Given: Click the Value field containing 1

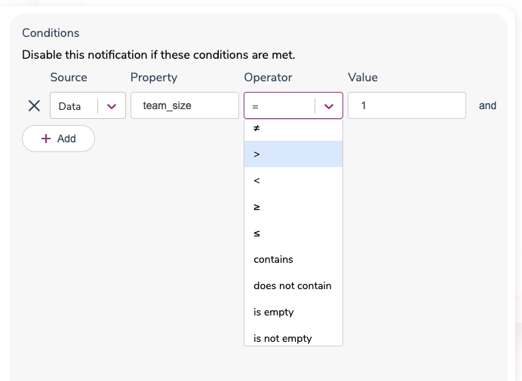Looking at the screenshot, I should coord(407,105).
